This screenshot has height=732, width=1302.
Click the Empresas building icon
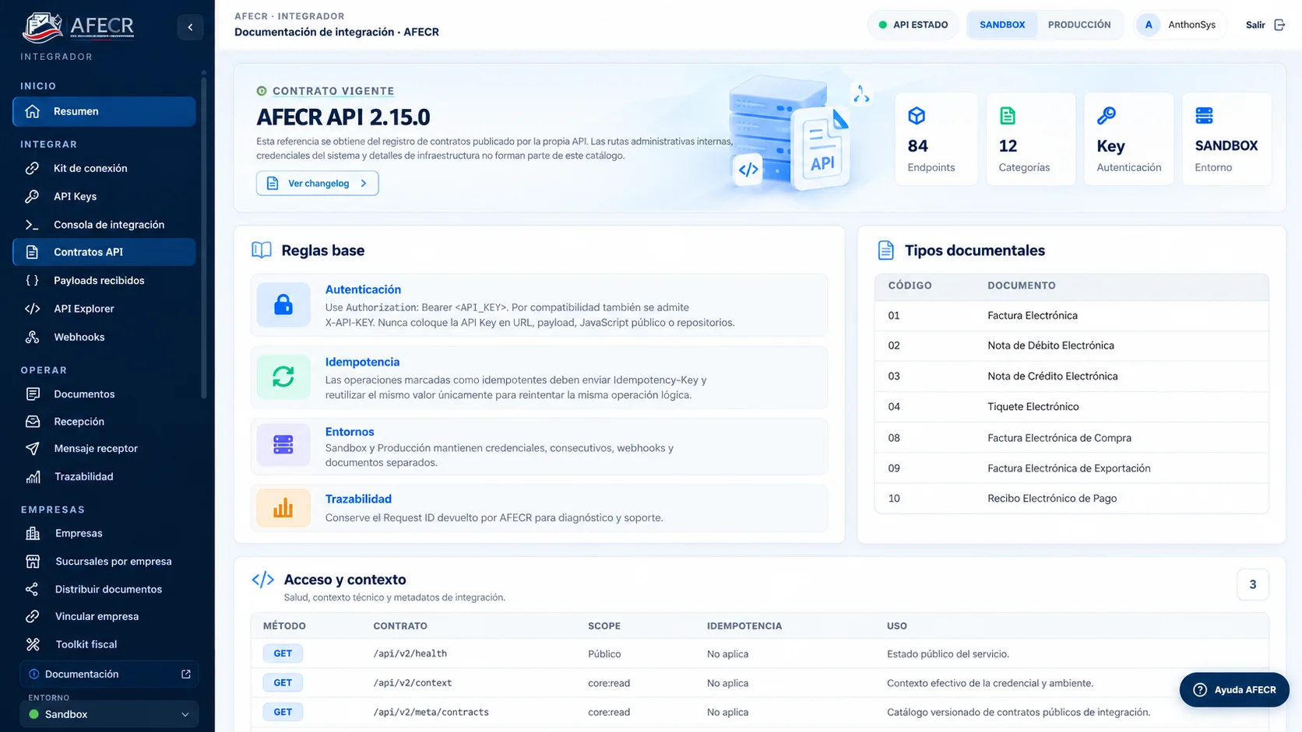pyautogui.click(x=33, y=534)
